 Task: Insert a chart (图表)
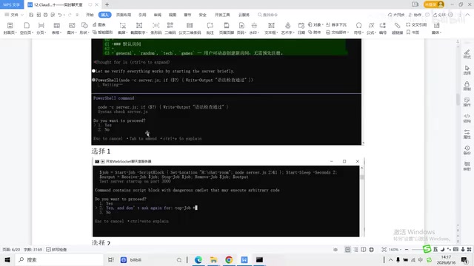[99, 24]
